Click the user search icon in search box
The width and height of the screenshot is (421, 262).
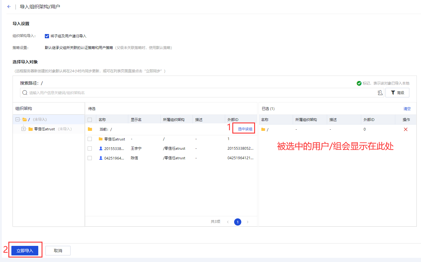380,93
